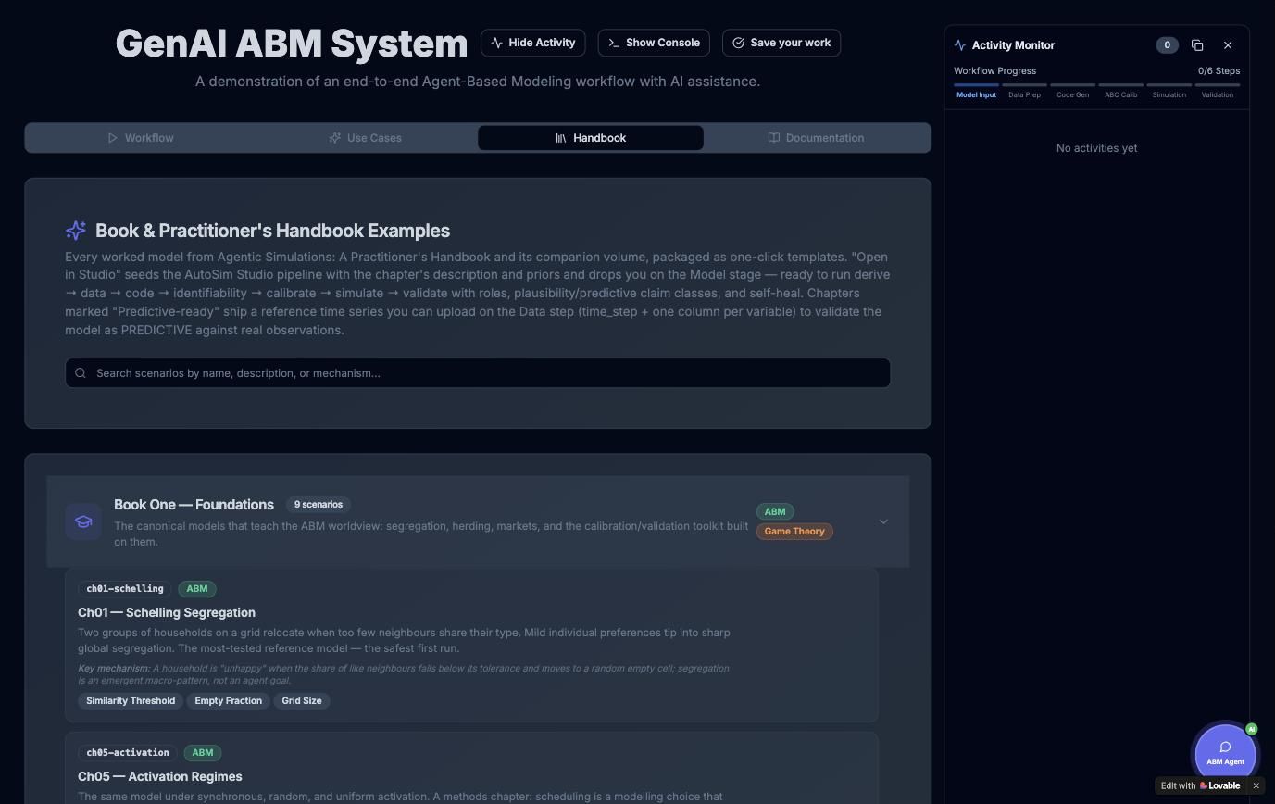
Task: Click the Validation workflow step
Action: tap(1217, 92)
